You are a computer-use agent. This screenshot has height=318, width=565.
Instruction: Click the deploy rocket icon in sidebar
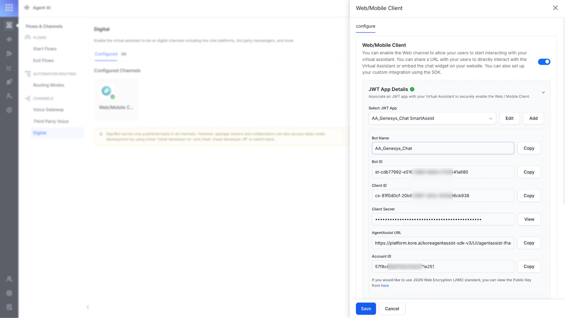pyautogui.click(x=9, y=82)
